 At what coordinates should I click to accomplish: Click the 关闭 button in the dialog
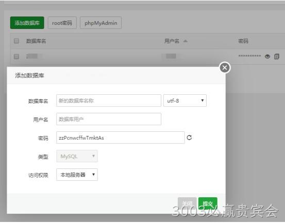pyautogui.click(x=187, y=203)
